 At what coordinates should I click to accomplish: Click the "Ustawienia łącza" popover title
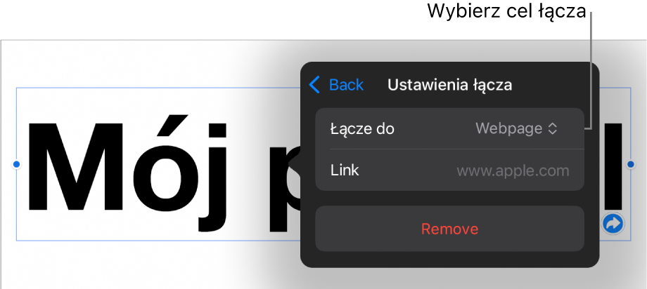pos(450,85)
